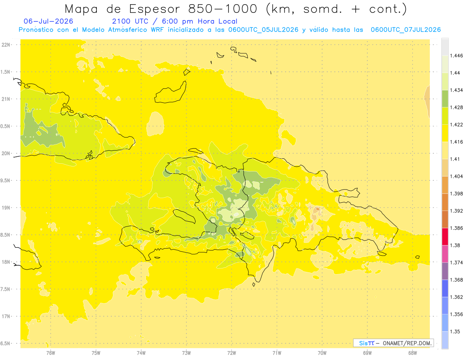Click the legend value '1.404'
This screenshot has width=463, height=358.
(x=456, y=176)
